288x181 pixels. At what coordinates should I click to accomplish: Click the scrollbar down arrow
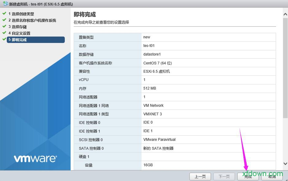coord(285,164)
